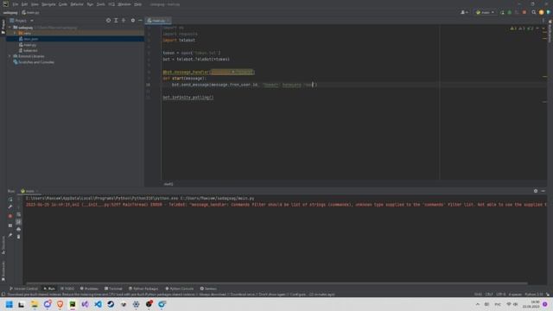This screenshot has height=311, width=553.
Task: Click wrench settings icon in Run panel
Action: click(10, 207)
